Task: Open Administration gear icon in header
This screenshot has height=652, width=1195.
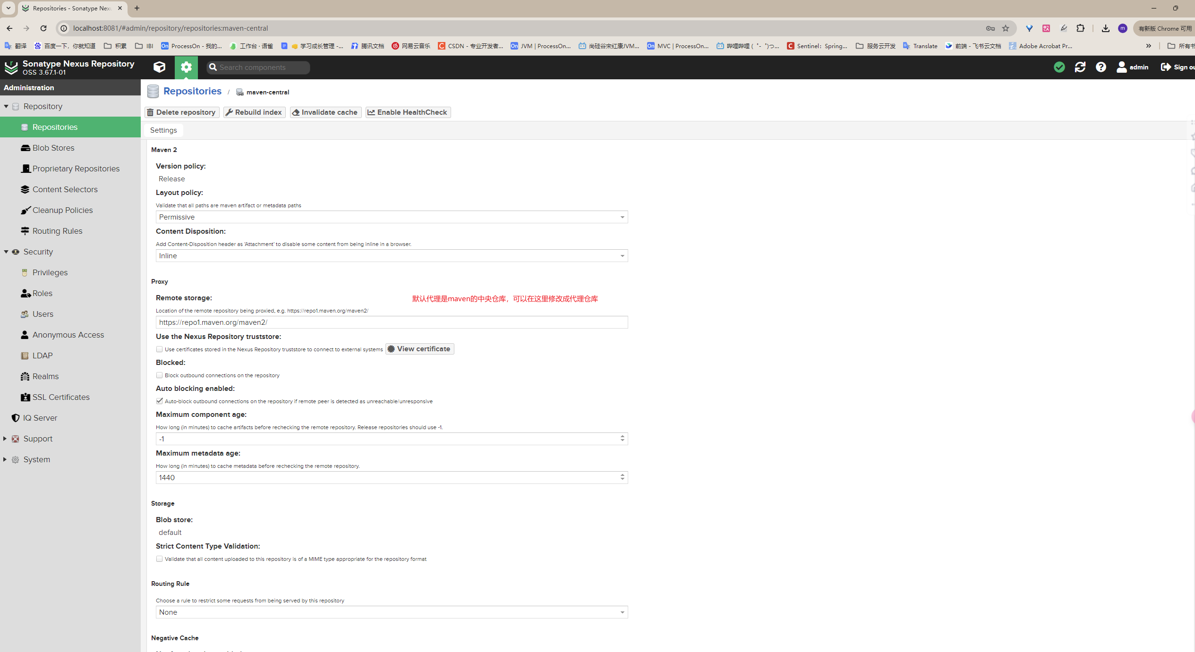Action: (x=186, y=67)
